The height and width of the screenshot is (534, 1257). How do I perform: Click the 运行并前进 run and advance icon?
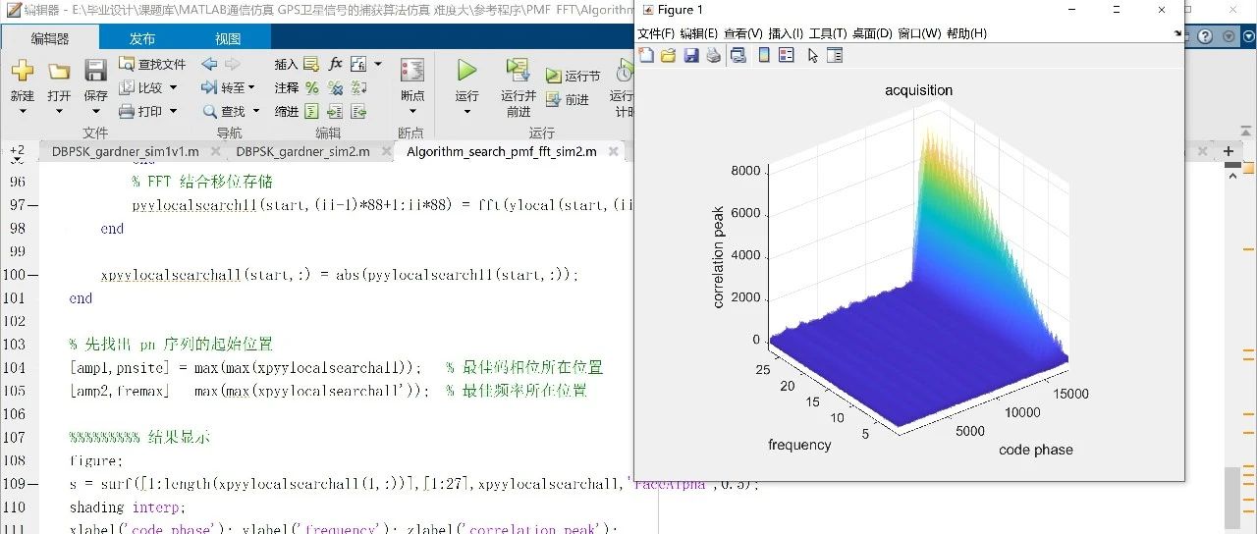click(x=518, y=71)
